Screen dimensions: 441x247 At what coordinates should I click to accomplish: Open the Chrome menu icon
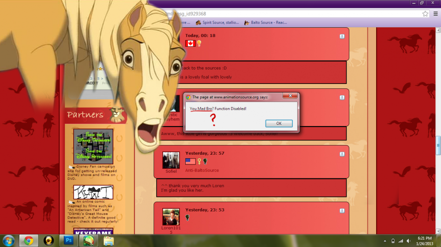pos(435,14)
